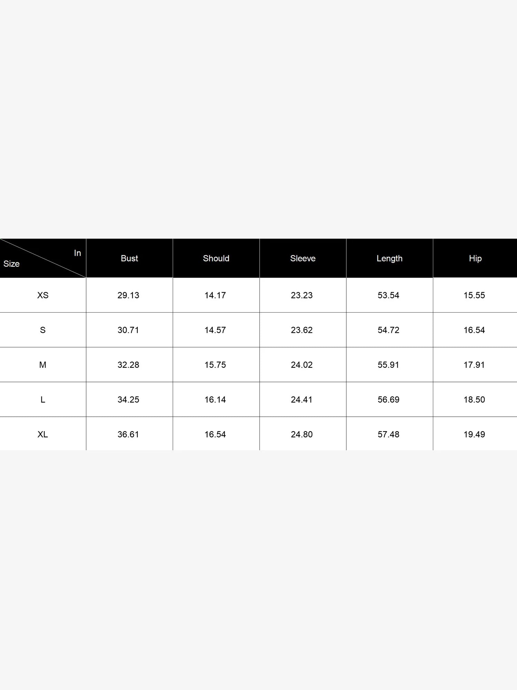Select S sleeve value 23.62
This screenshot has width=517, height=690.
coord(302,330)
